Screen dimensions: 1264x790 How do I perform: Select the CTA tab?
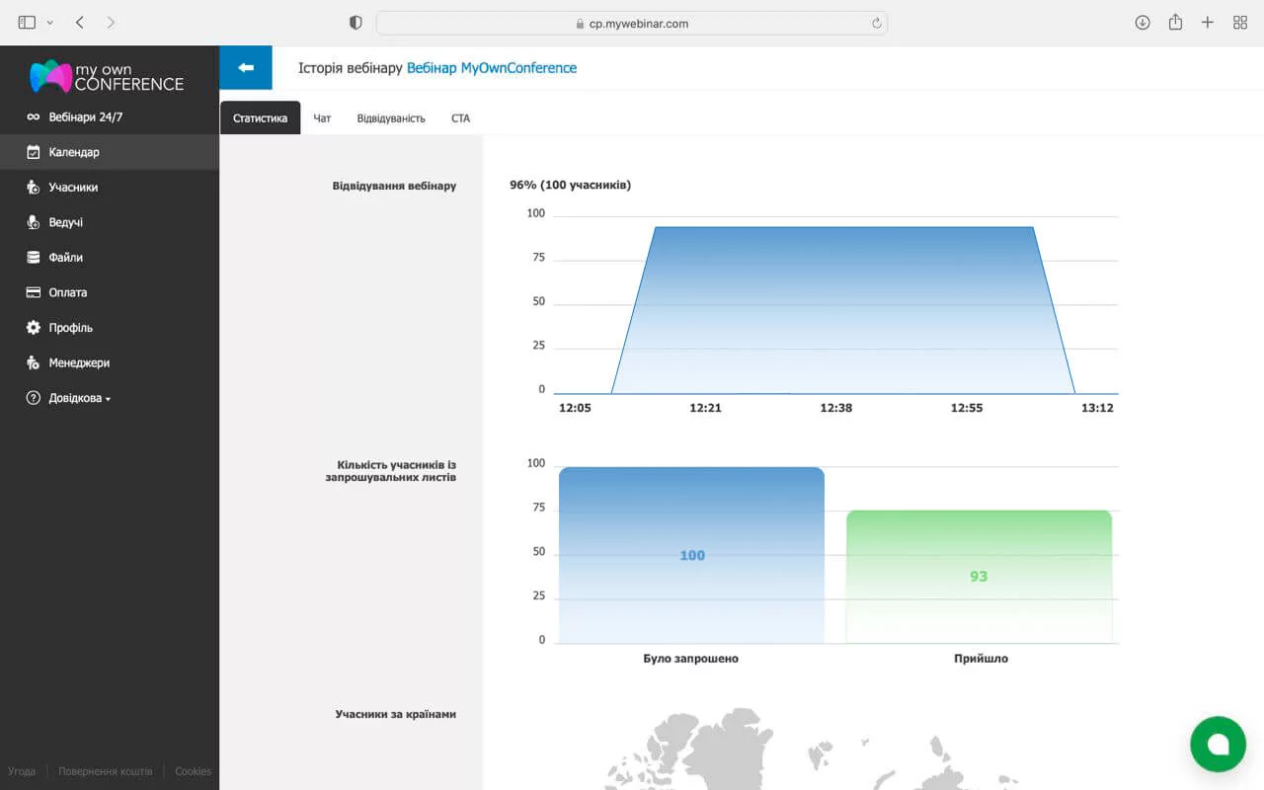click(460, 118)
